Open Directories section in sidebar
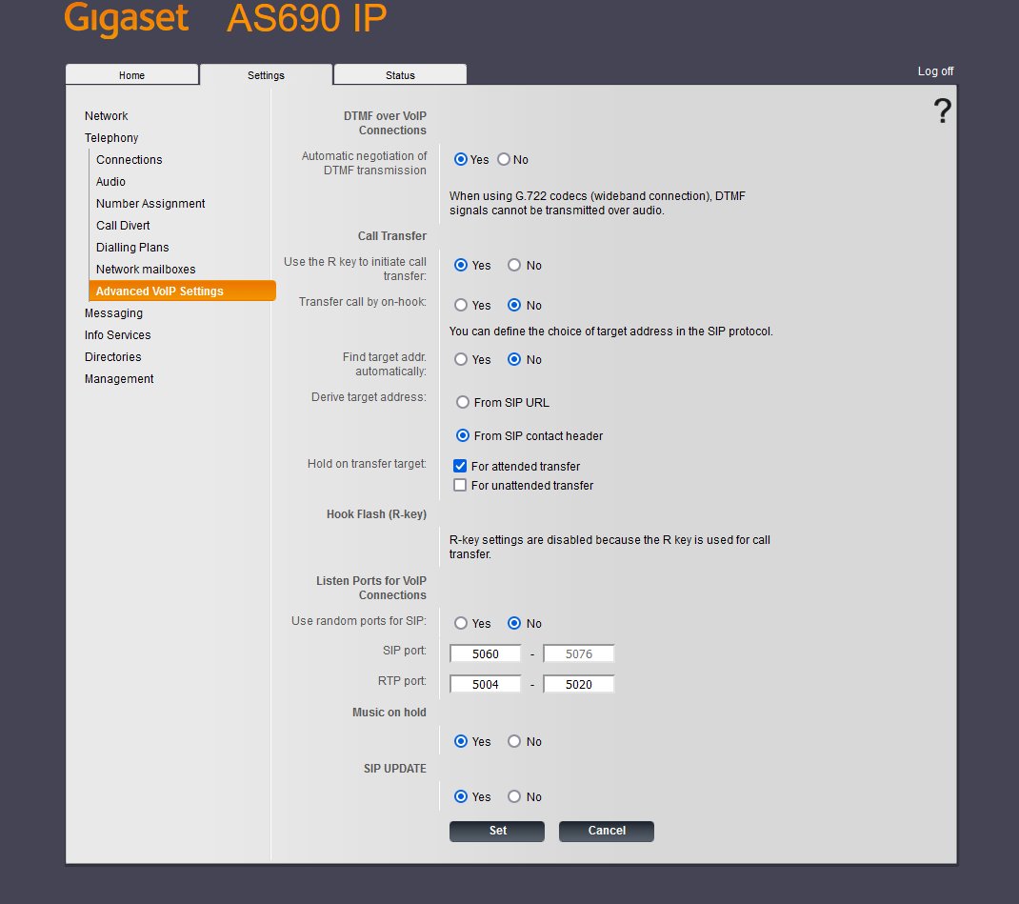1019x904 pixels. coord(112,357)
